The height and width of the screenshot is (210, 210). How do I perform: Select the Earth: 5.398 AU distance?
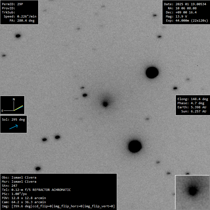(x=192, y=107)
